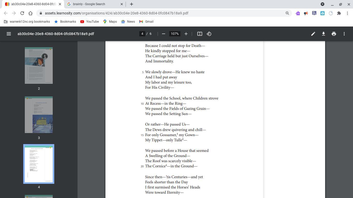Select page 2 thumbnail

click(39, 65)
